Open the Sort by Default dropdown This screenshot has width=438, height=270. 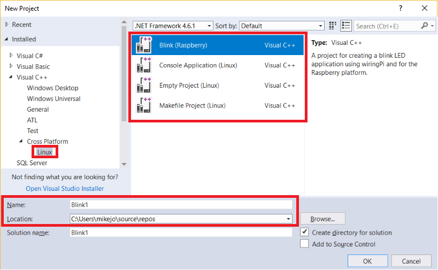(x=281, y=26)
